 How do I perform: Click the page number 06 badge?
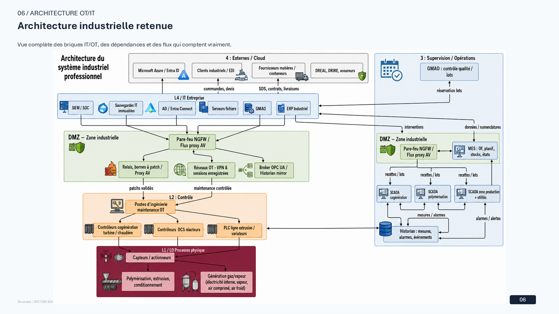[x=523, y=300]
